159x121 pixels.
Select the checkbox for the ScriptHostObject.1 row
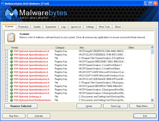pyautogui.click(x=7, y=65)
